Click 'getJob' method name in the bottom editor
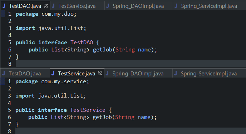Screen dimensions: 246x134 click(x=102, y=117)
